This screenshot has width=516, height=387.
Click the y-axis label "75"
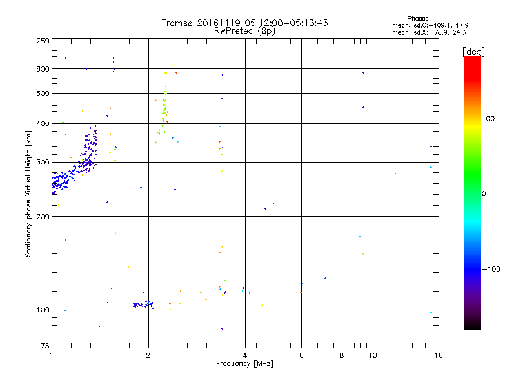45,346
